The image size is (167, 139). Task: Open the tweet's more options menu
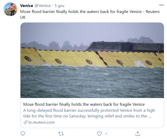point(162,5)
